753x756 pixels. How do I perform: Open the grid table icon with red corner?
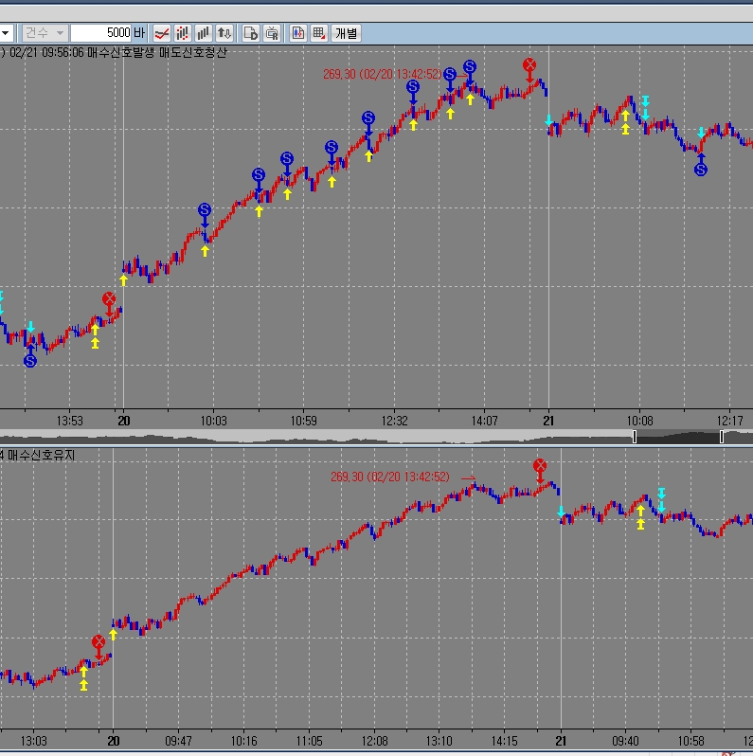(x=319, y=33)
